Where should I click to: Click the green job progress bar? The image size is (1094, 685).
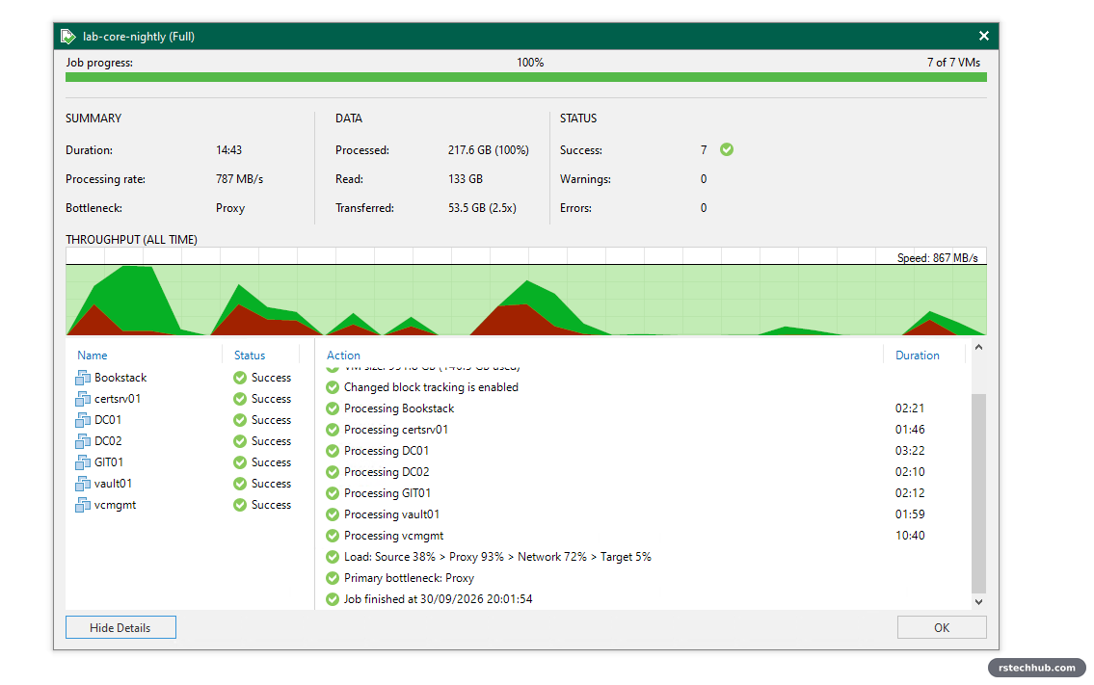pyautogui.click(x=526, y=77)
